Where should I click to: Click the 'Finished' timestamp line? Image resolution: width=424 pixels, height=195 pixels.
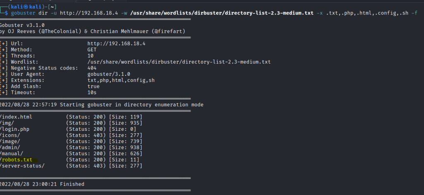point(42,184)
